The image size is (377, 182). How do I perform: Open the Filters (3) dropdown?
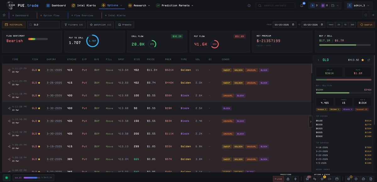coord(74,25)
